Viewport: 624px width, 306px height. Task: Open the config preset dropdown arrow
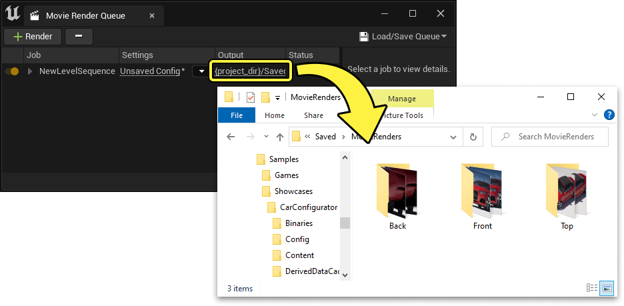200,71
